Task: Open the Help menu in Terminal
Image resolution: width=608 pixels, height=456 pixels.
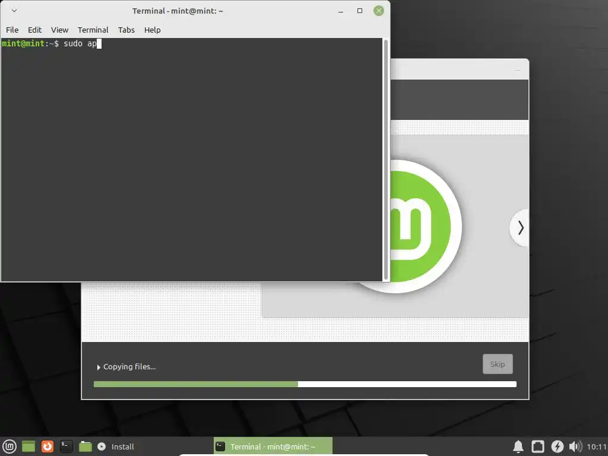Action: point(152,30)
